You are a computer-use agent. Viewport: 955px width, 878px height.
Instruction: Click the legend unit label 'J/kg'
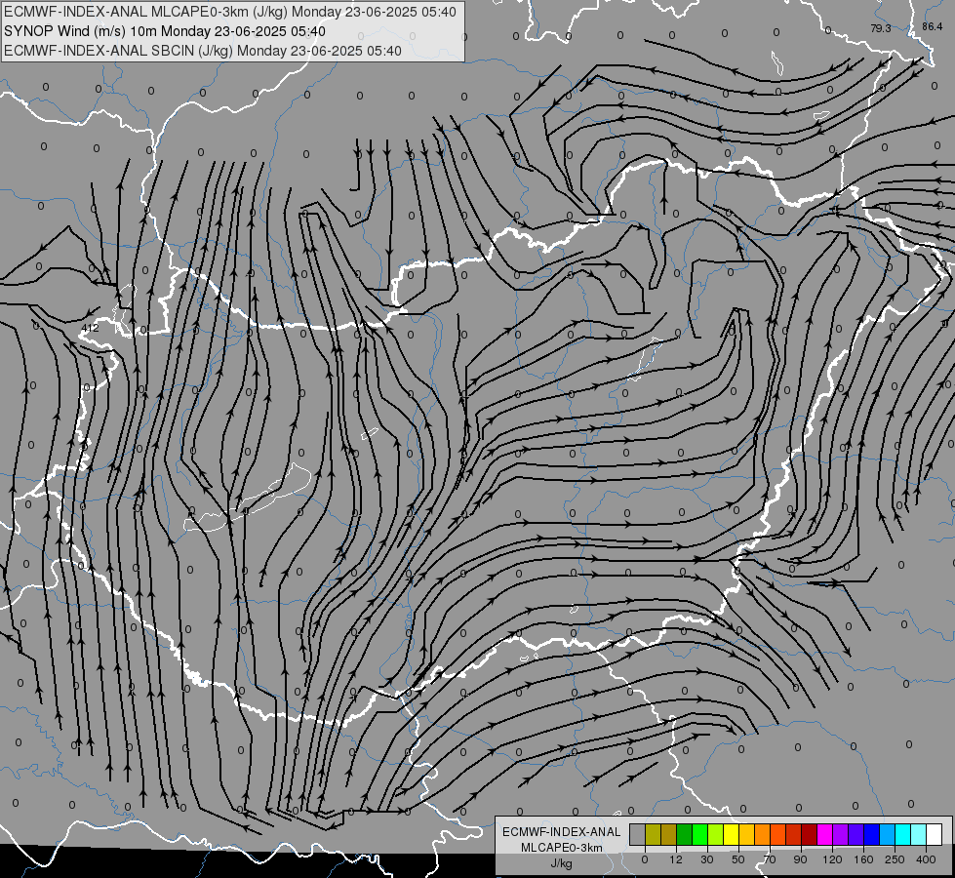(x=562, y=863)
